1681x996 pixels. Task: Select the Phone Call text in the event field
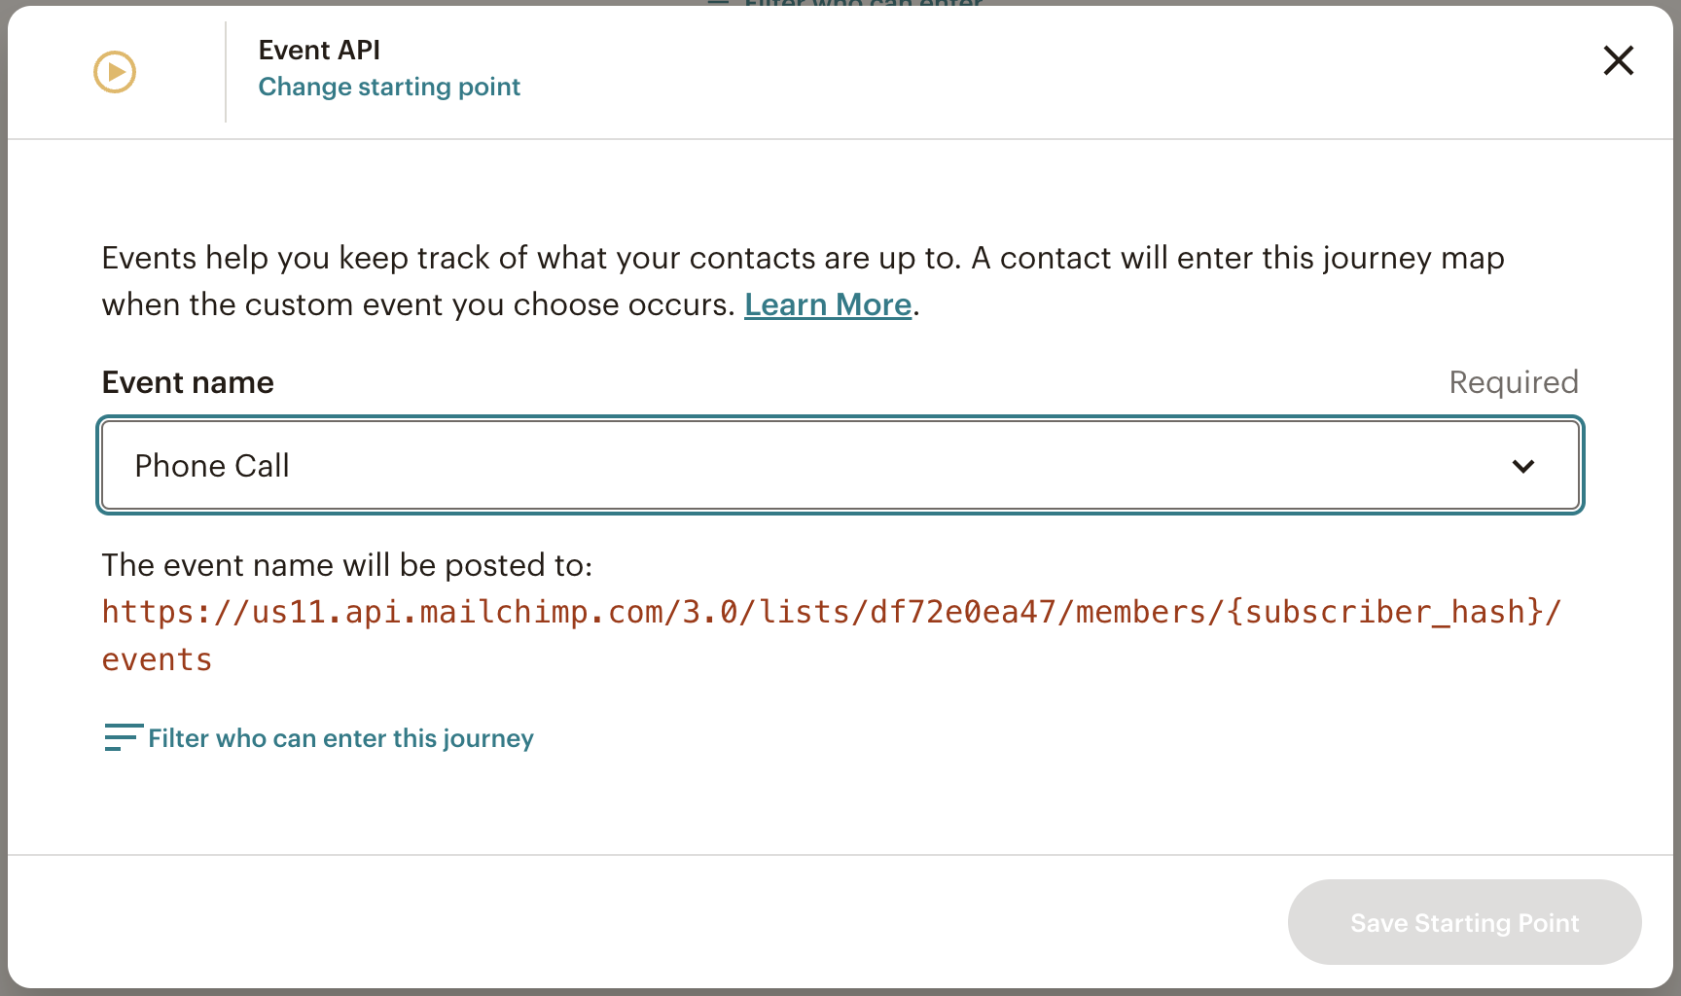pos(212,466)
